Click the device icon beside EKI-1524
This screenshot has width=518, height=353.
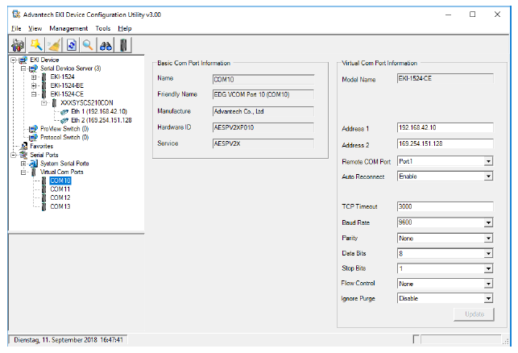click(x=44, y=77)
